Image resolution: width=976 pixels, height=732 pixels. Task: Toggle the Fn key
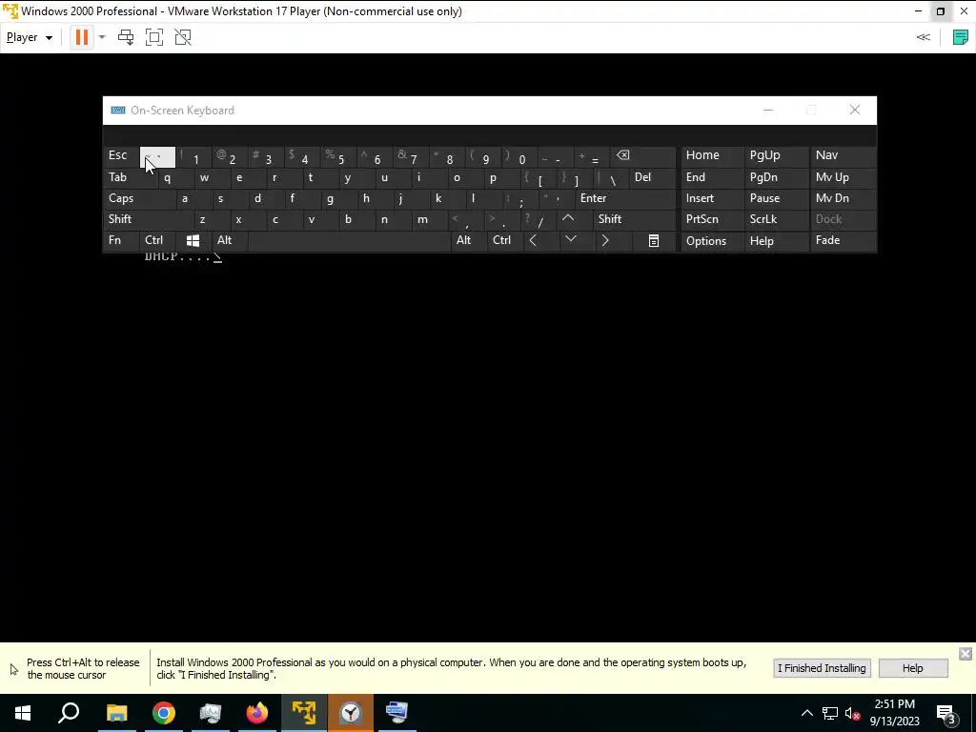point(121,241)
